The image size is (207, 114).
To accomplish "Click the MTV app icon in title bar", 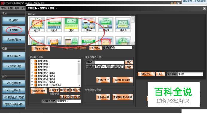I will (2, 3).
